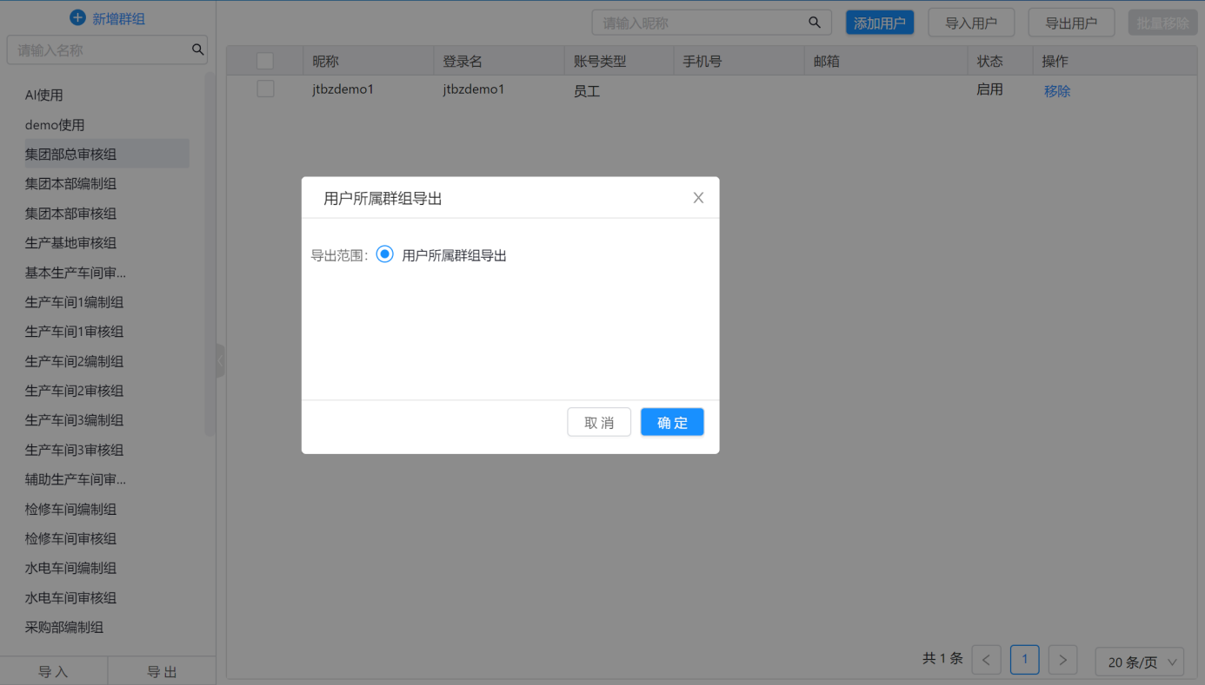Click the 导入 tab at sidebar bottom
Screen dimensions: 1205x685
53,671
